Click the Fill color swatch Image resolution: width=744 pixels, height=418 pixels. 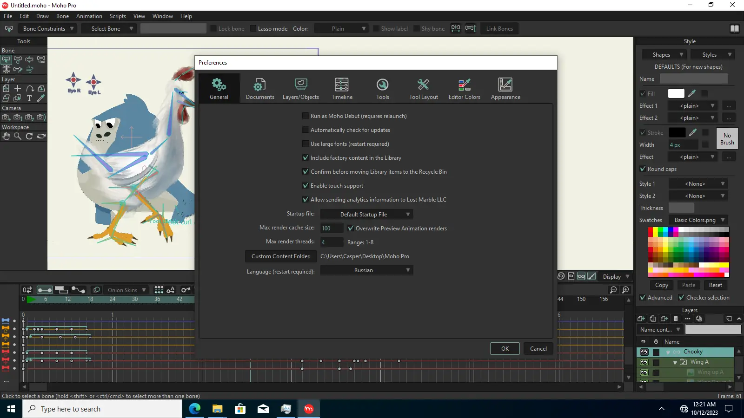[x=676, y=93]
